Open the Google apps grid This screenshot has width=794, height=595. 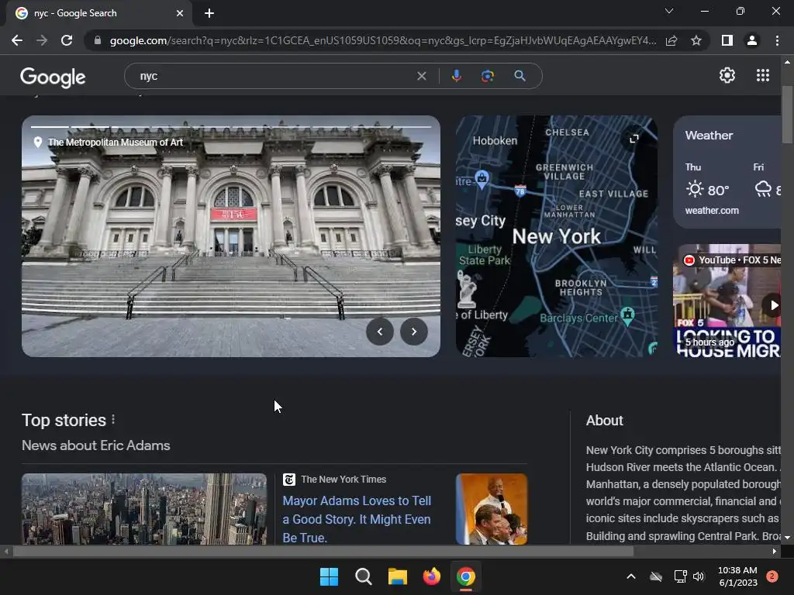click(x=763, y=75)
